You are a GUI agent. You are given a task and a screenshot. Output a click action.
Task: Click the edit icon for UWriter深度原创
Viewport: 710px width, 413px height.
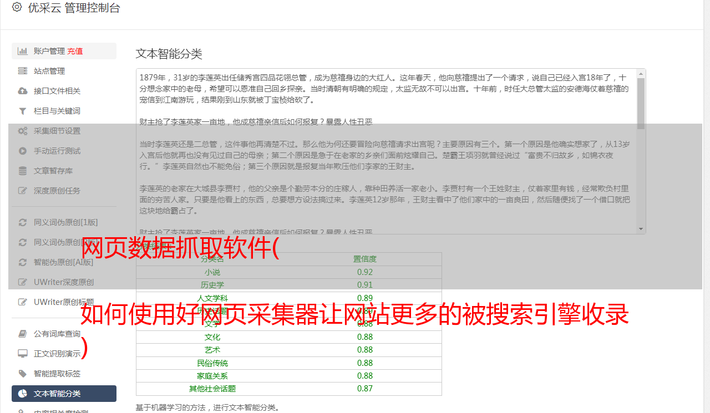(23, 282)
